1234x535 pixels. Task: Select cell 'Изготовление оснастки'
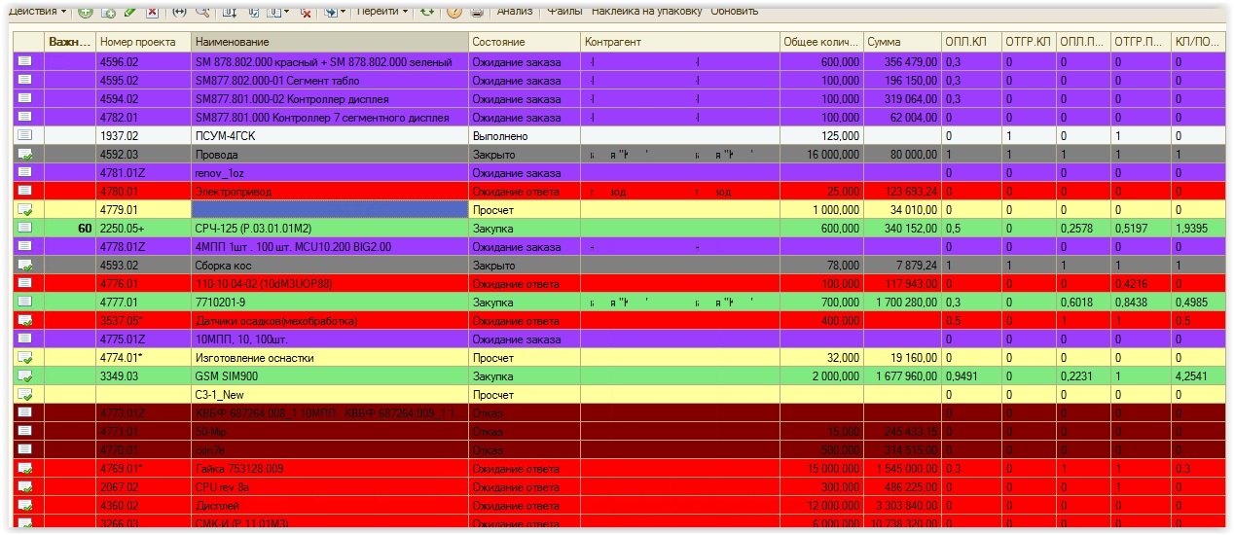click(x=329, y=357)
